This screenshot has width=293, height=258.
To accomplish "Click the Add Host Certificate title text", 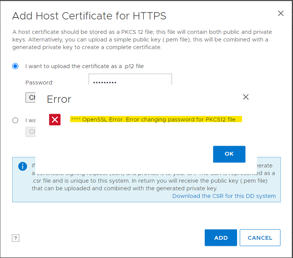I will point(89,16).
